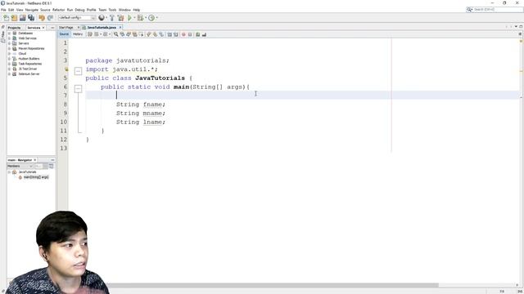Click the Next Bookmark icon

pos(156,34)
